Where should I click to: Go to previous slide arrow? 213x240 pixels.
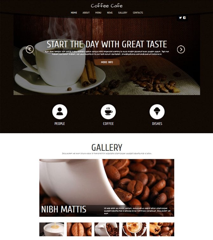[x=30, y=50]
